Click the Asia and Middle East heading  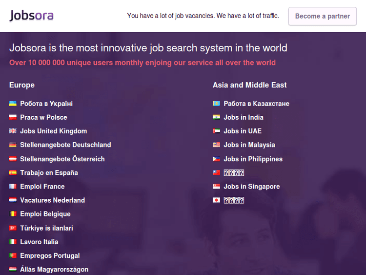249,85
